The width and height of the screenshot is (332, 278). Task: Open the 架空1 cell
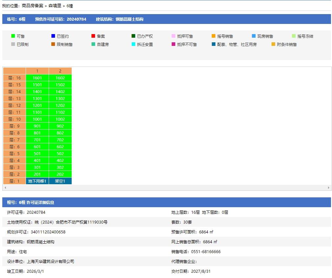(60, 181)
